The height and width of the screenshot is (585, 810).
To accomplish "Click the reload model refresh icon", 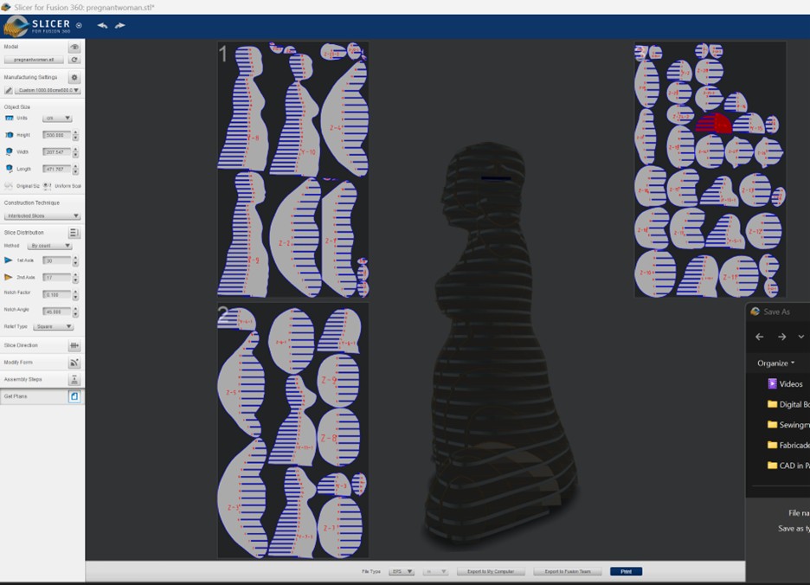I will 74,60.
